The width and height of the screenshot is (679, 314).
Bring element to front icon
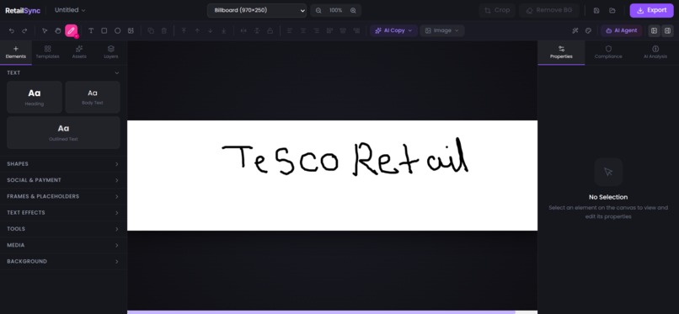[184, 30]
